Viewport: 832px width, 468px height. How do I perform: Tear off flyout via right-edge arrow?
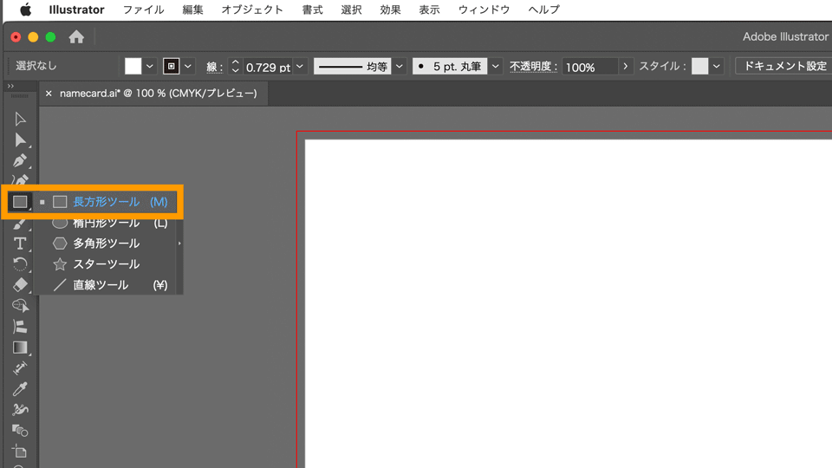pos(180,244)
